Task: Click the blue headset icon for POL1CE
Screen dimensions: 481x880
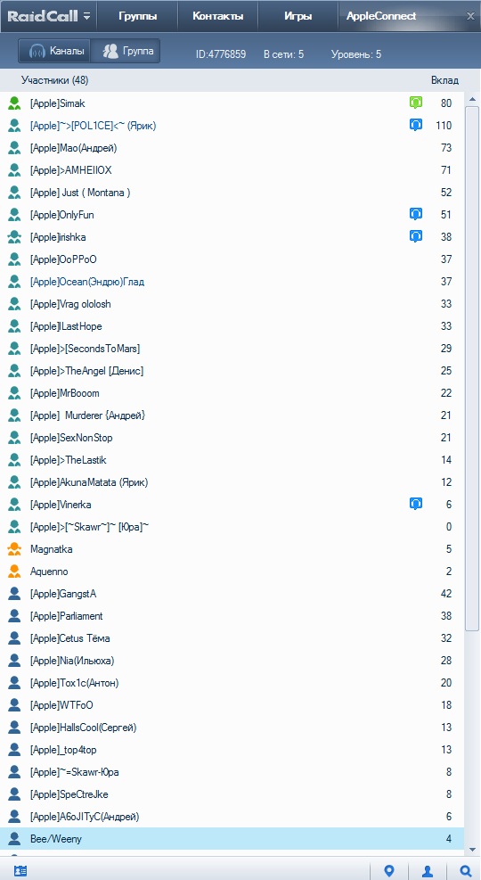Action: click(415, 125)
